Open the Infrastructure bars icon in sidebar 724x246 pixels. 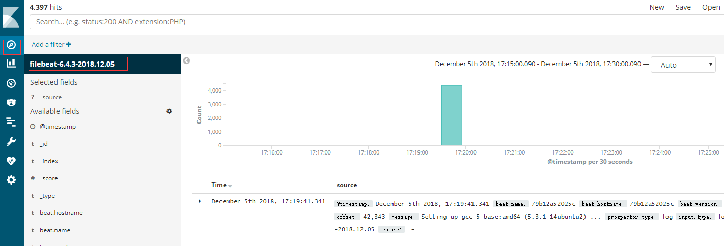tap(11, 121)
